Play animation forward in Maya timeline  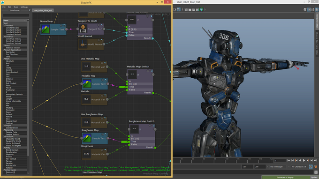pyautogui.click(x=304, y=161)
